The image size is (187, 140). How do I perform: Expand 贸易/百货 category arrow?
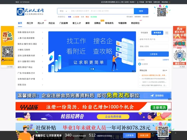coord(42,85)
